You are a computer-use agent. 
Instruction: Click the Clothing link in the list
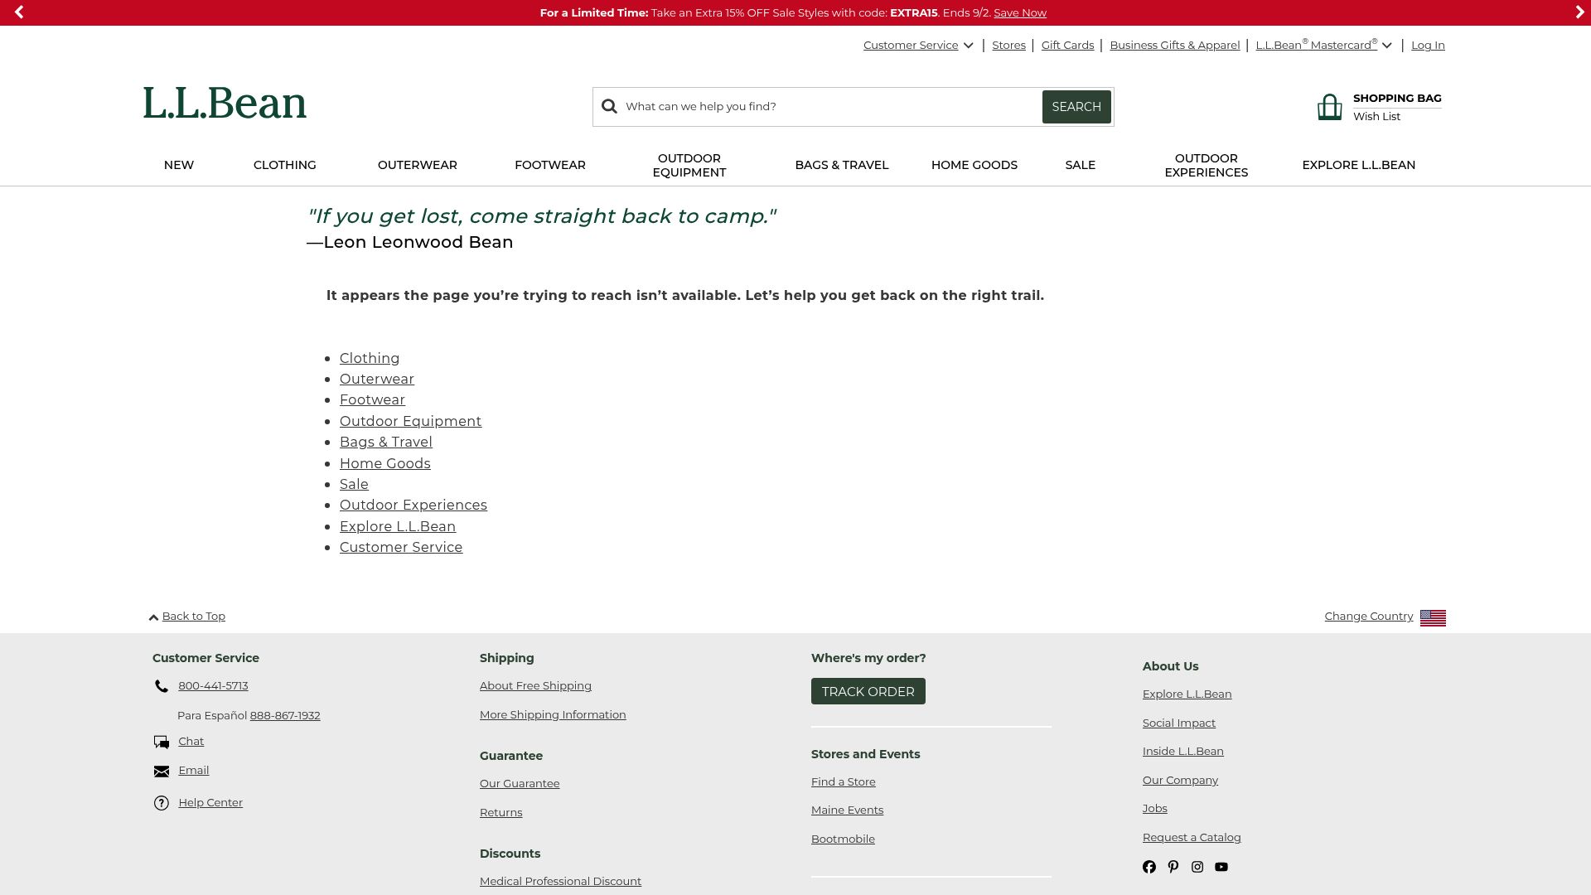(370, 359)
